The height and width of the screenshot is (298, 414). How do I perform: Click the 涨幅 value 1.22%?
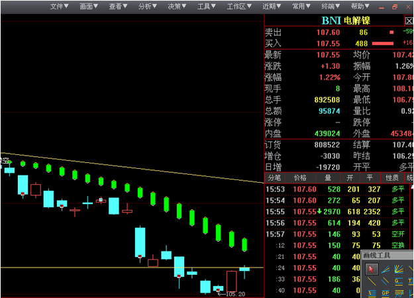tap(329, 77)
